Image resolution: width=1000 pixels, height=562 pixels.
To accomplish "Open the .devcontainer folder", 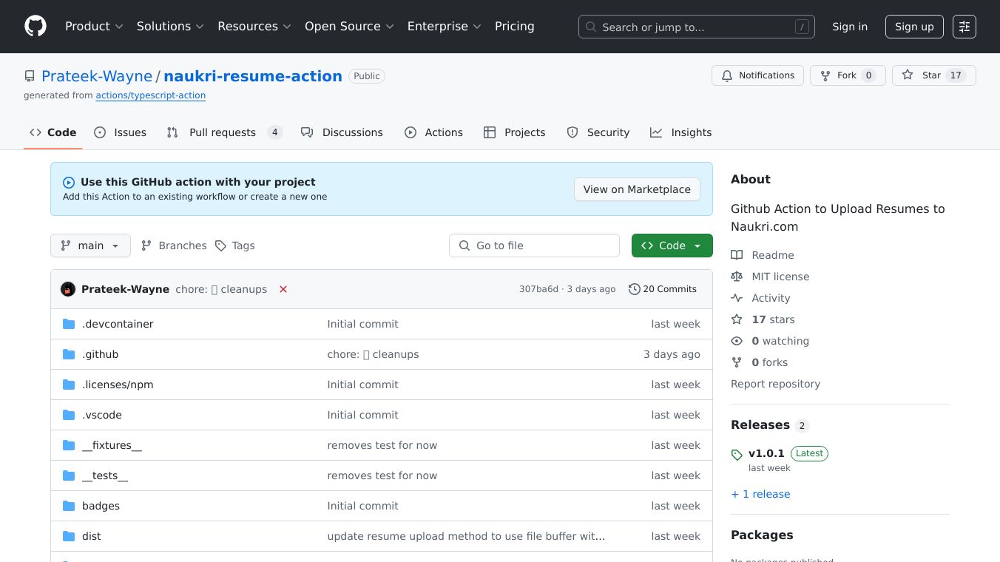I will (118, 324).
